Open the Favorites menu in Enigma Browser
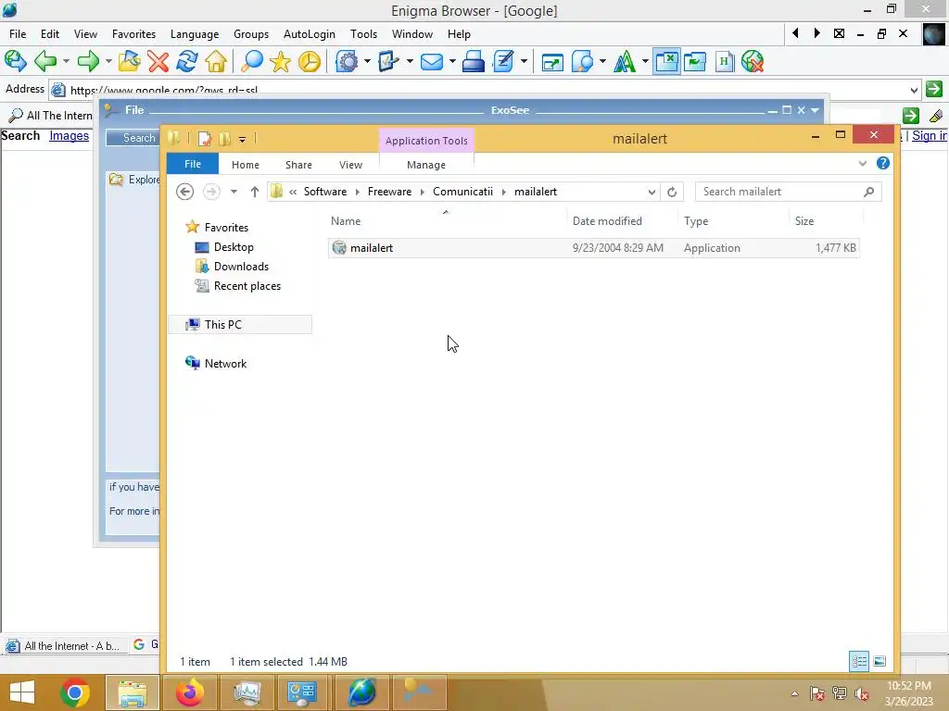Viewport: 949px width, 711px height. (133, 34)
